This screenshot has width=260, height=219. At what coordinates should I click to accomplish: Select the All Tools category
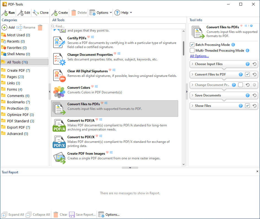(24, 62)
